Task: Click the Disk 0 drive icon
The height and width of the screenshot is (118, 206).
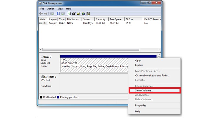Action: point(42,57)
